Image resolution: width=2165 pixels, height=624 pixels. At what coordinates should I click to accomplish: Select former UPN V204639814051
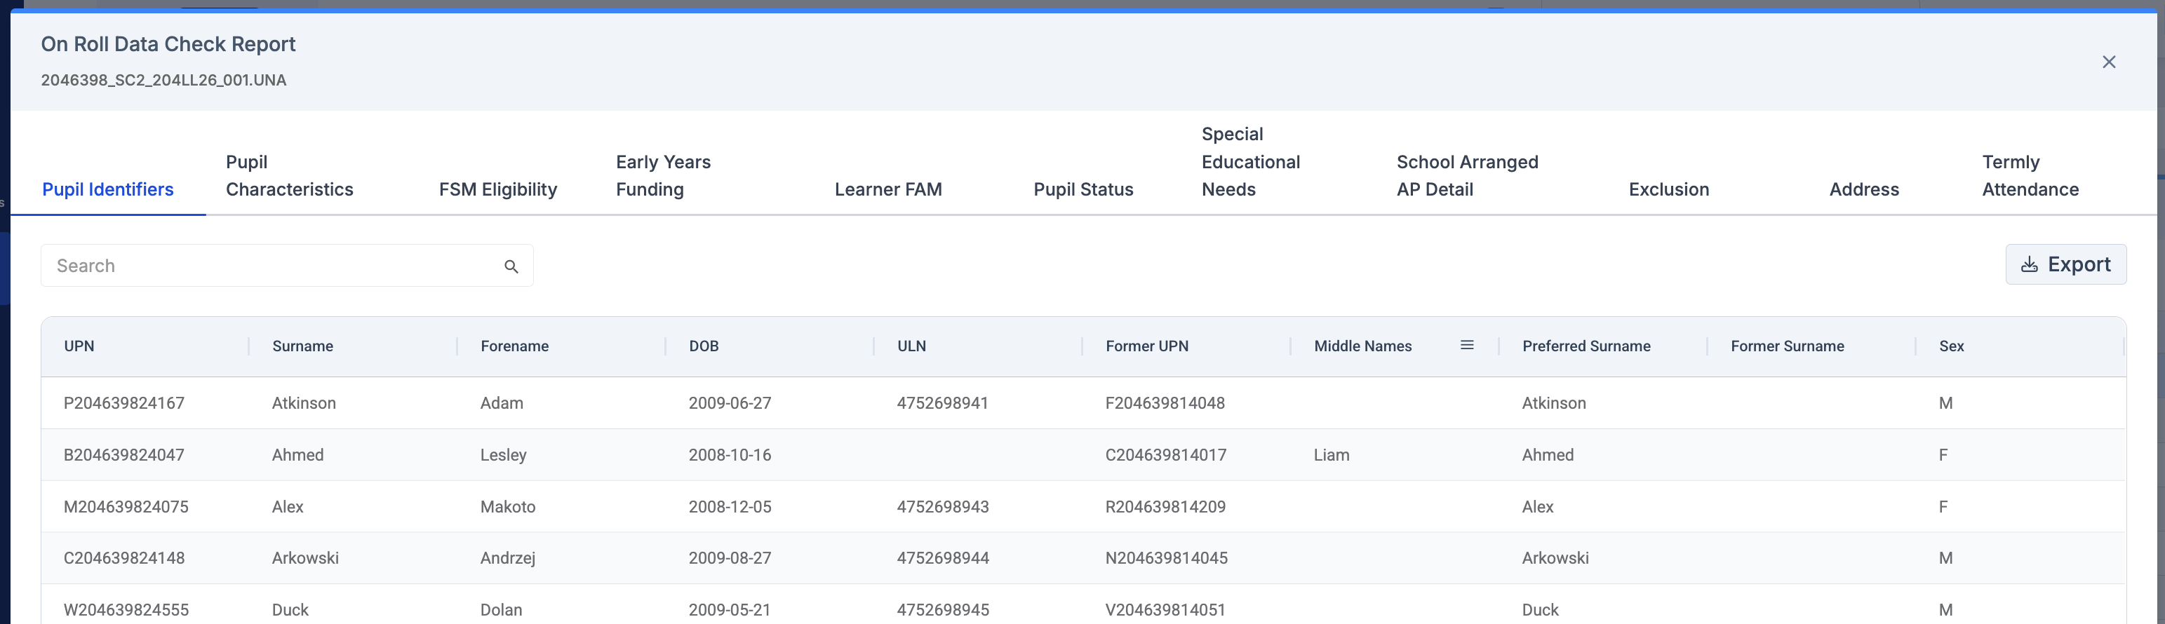(x=1165, y=611)
